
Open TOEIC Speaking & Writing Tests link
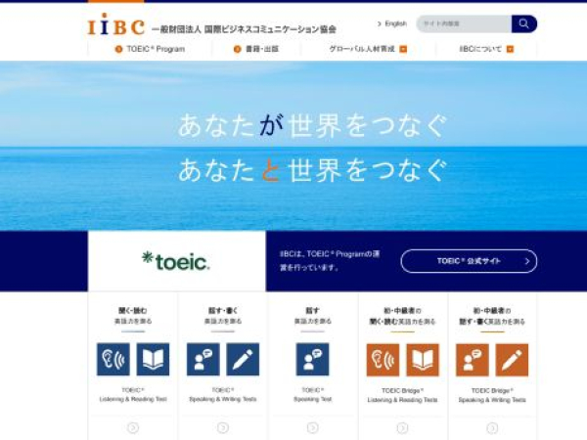223,395
